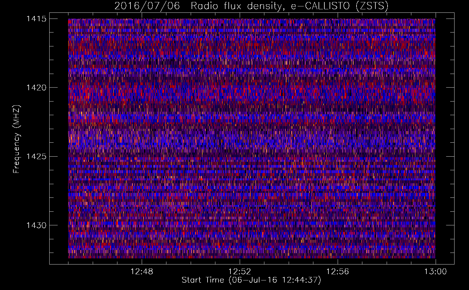Select the 1415 frequency tick label
Screen dimensions: 469x290
36,19
